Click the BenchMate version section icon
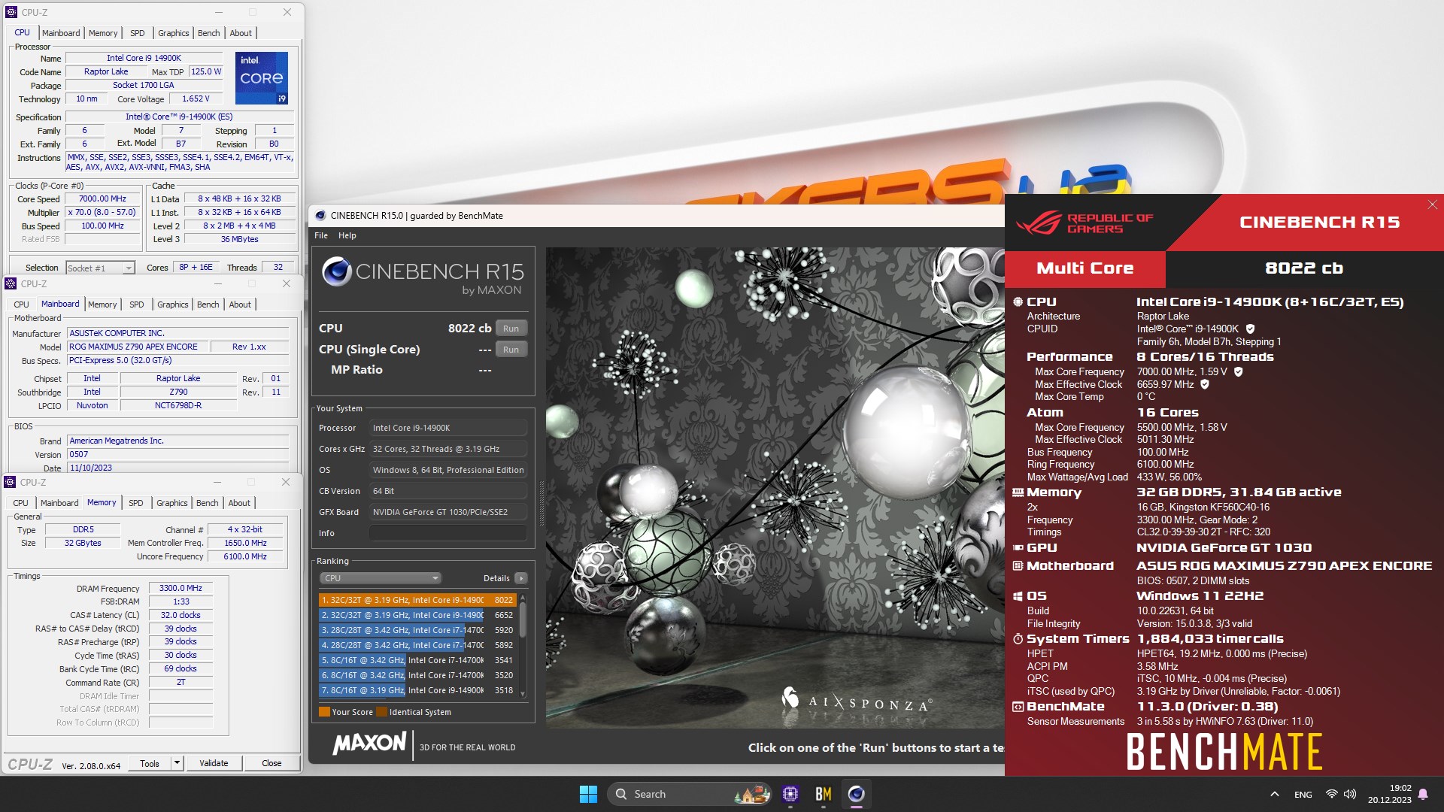The height and width of the screenshot is (812, 1444). [1018, 707]
